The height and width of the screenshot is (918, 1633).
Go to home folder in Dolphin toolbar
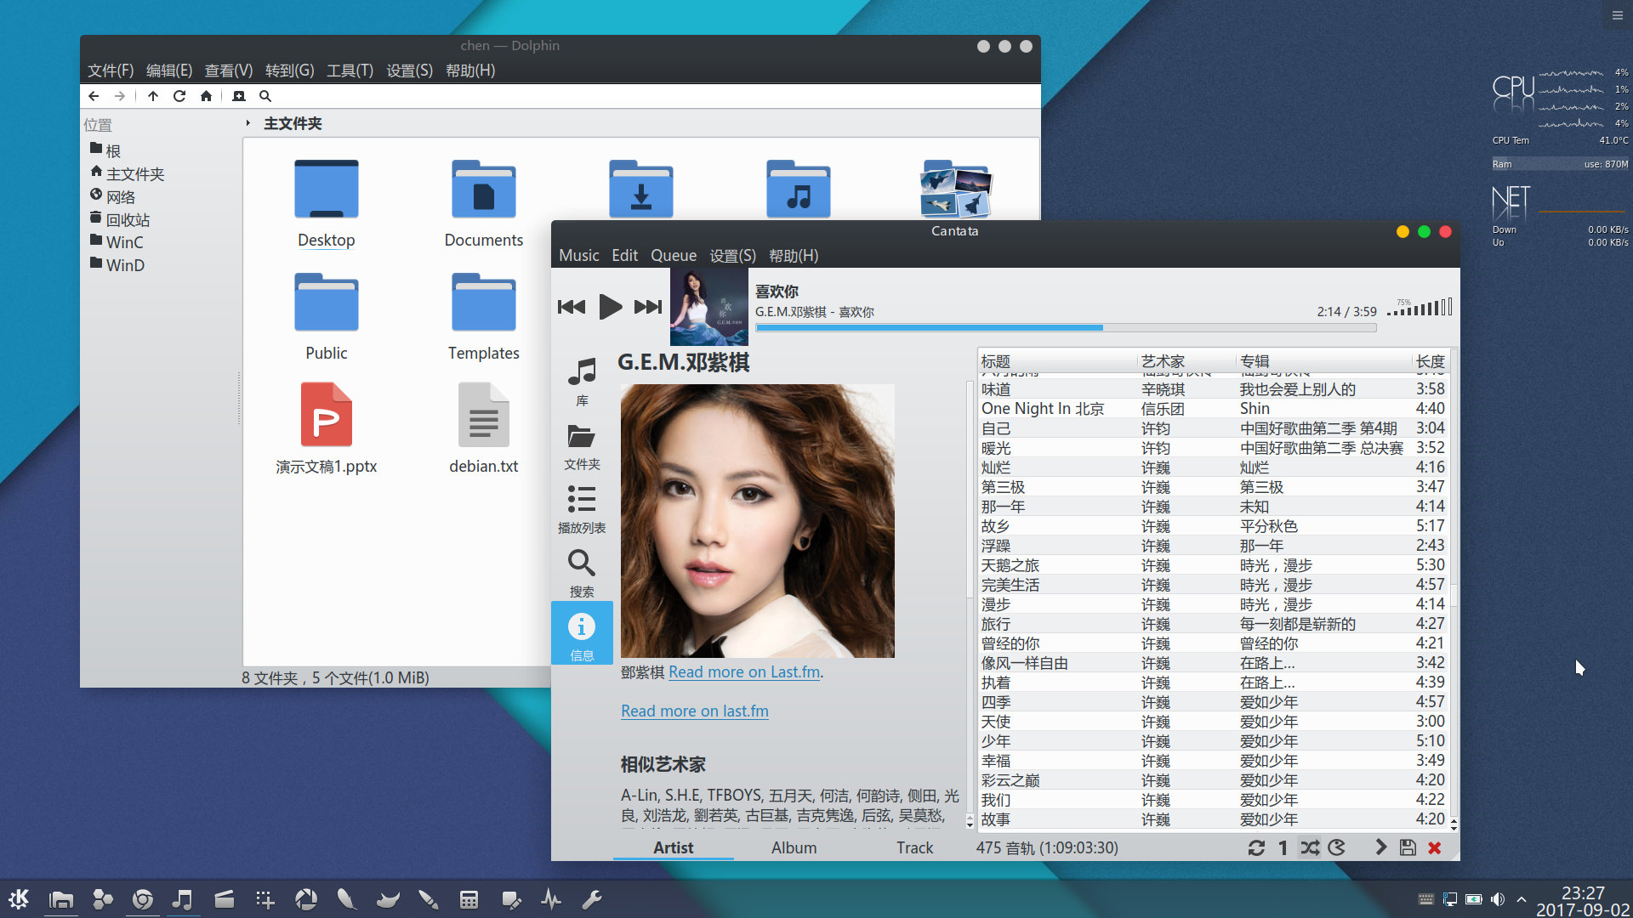(x=206, y=96)
